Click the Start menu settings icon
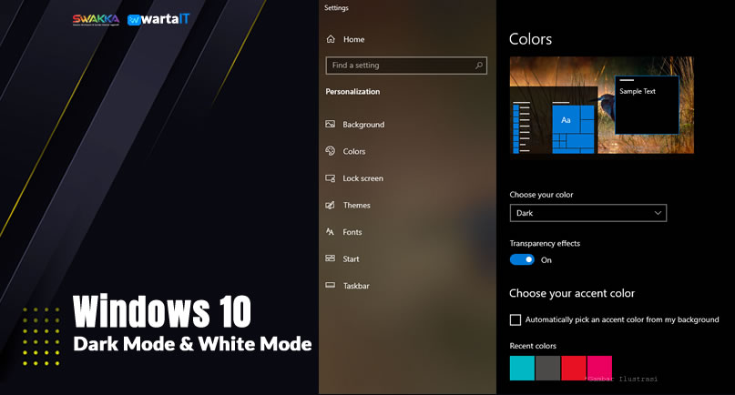This screenshot has height=395, width=735. pyautogui.click(x=331, y=258)
